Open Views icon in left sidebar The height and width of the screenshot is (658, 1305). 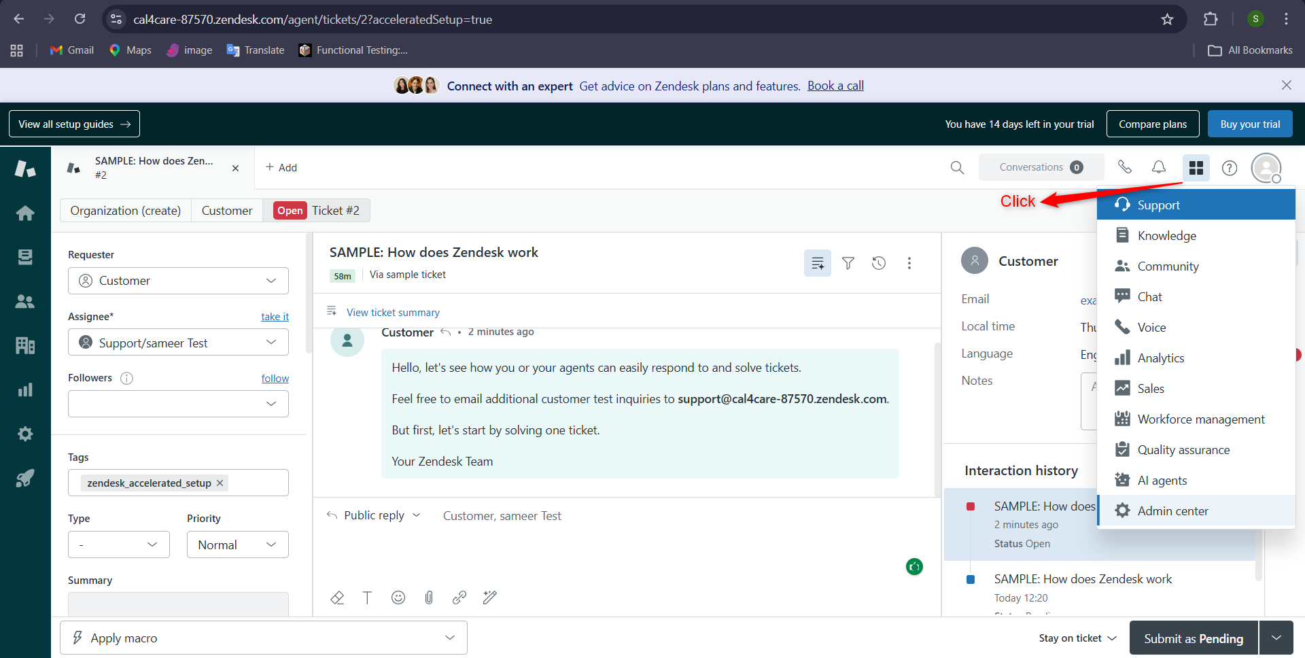[25, 257]
